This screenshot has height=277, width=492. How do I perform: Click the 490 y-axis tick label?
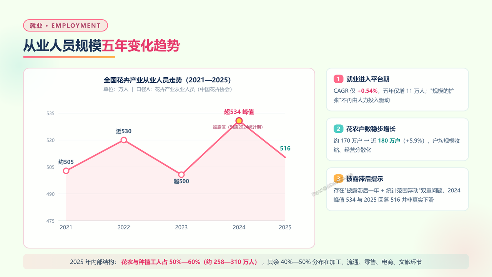51,194
